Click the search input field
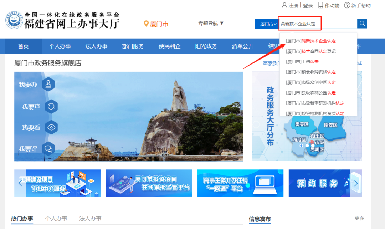This screenshot has width=385, height=229. [x=317, y=24]
